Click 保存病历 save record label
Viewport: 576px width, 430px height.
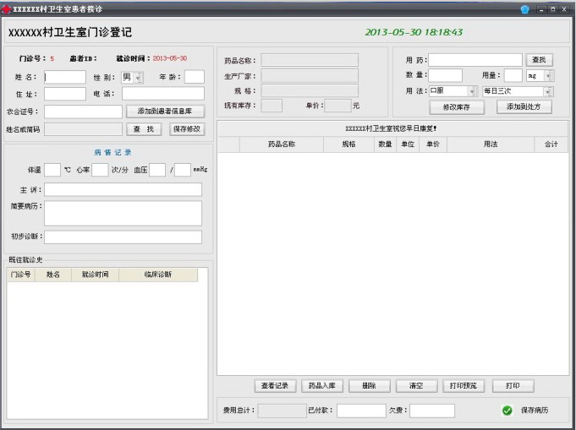(x=535, y=411)
